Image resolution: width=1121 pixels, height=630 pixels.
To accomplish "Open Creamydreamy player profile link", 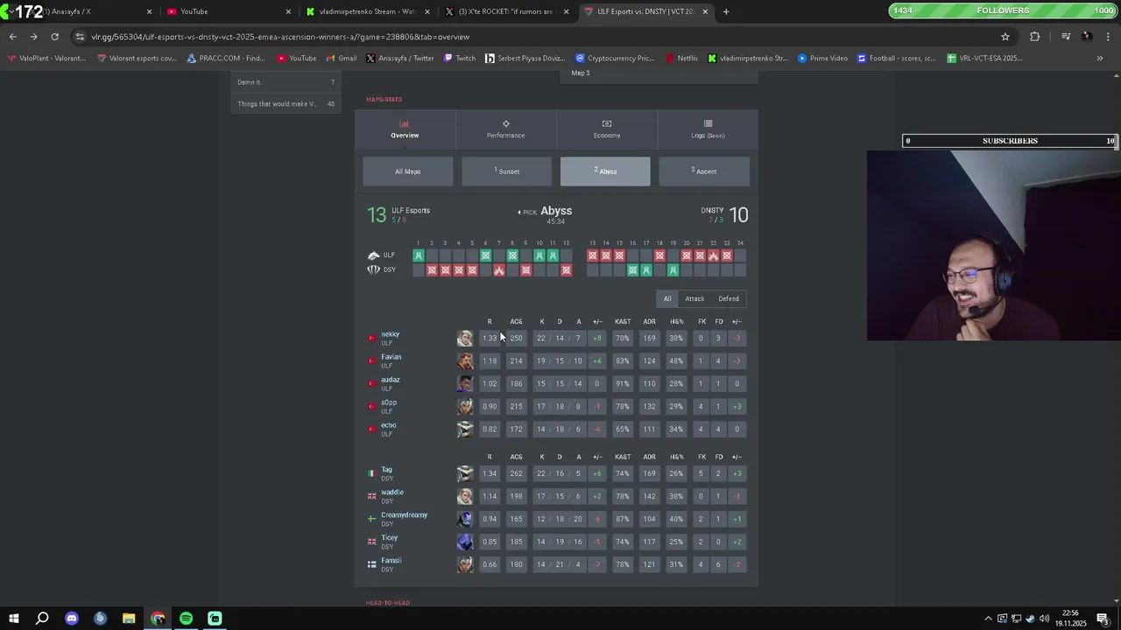I will click(404, 515).
